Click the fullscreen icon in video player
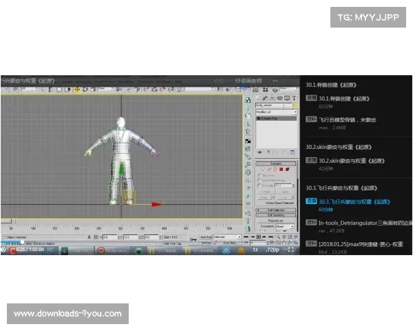 pyautogui.click(x=290, y=250)
